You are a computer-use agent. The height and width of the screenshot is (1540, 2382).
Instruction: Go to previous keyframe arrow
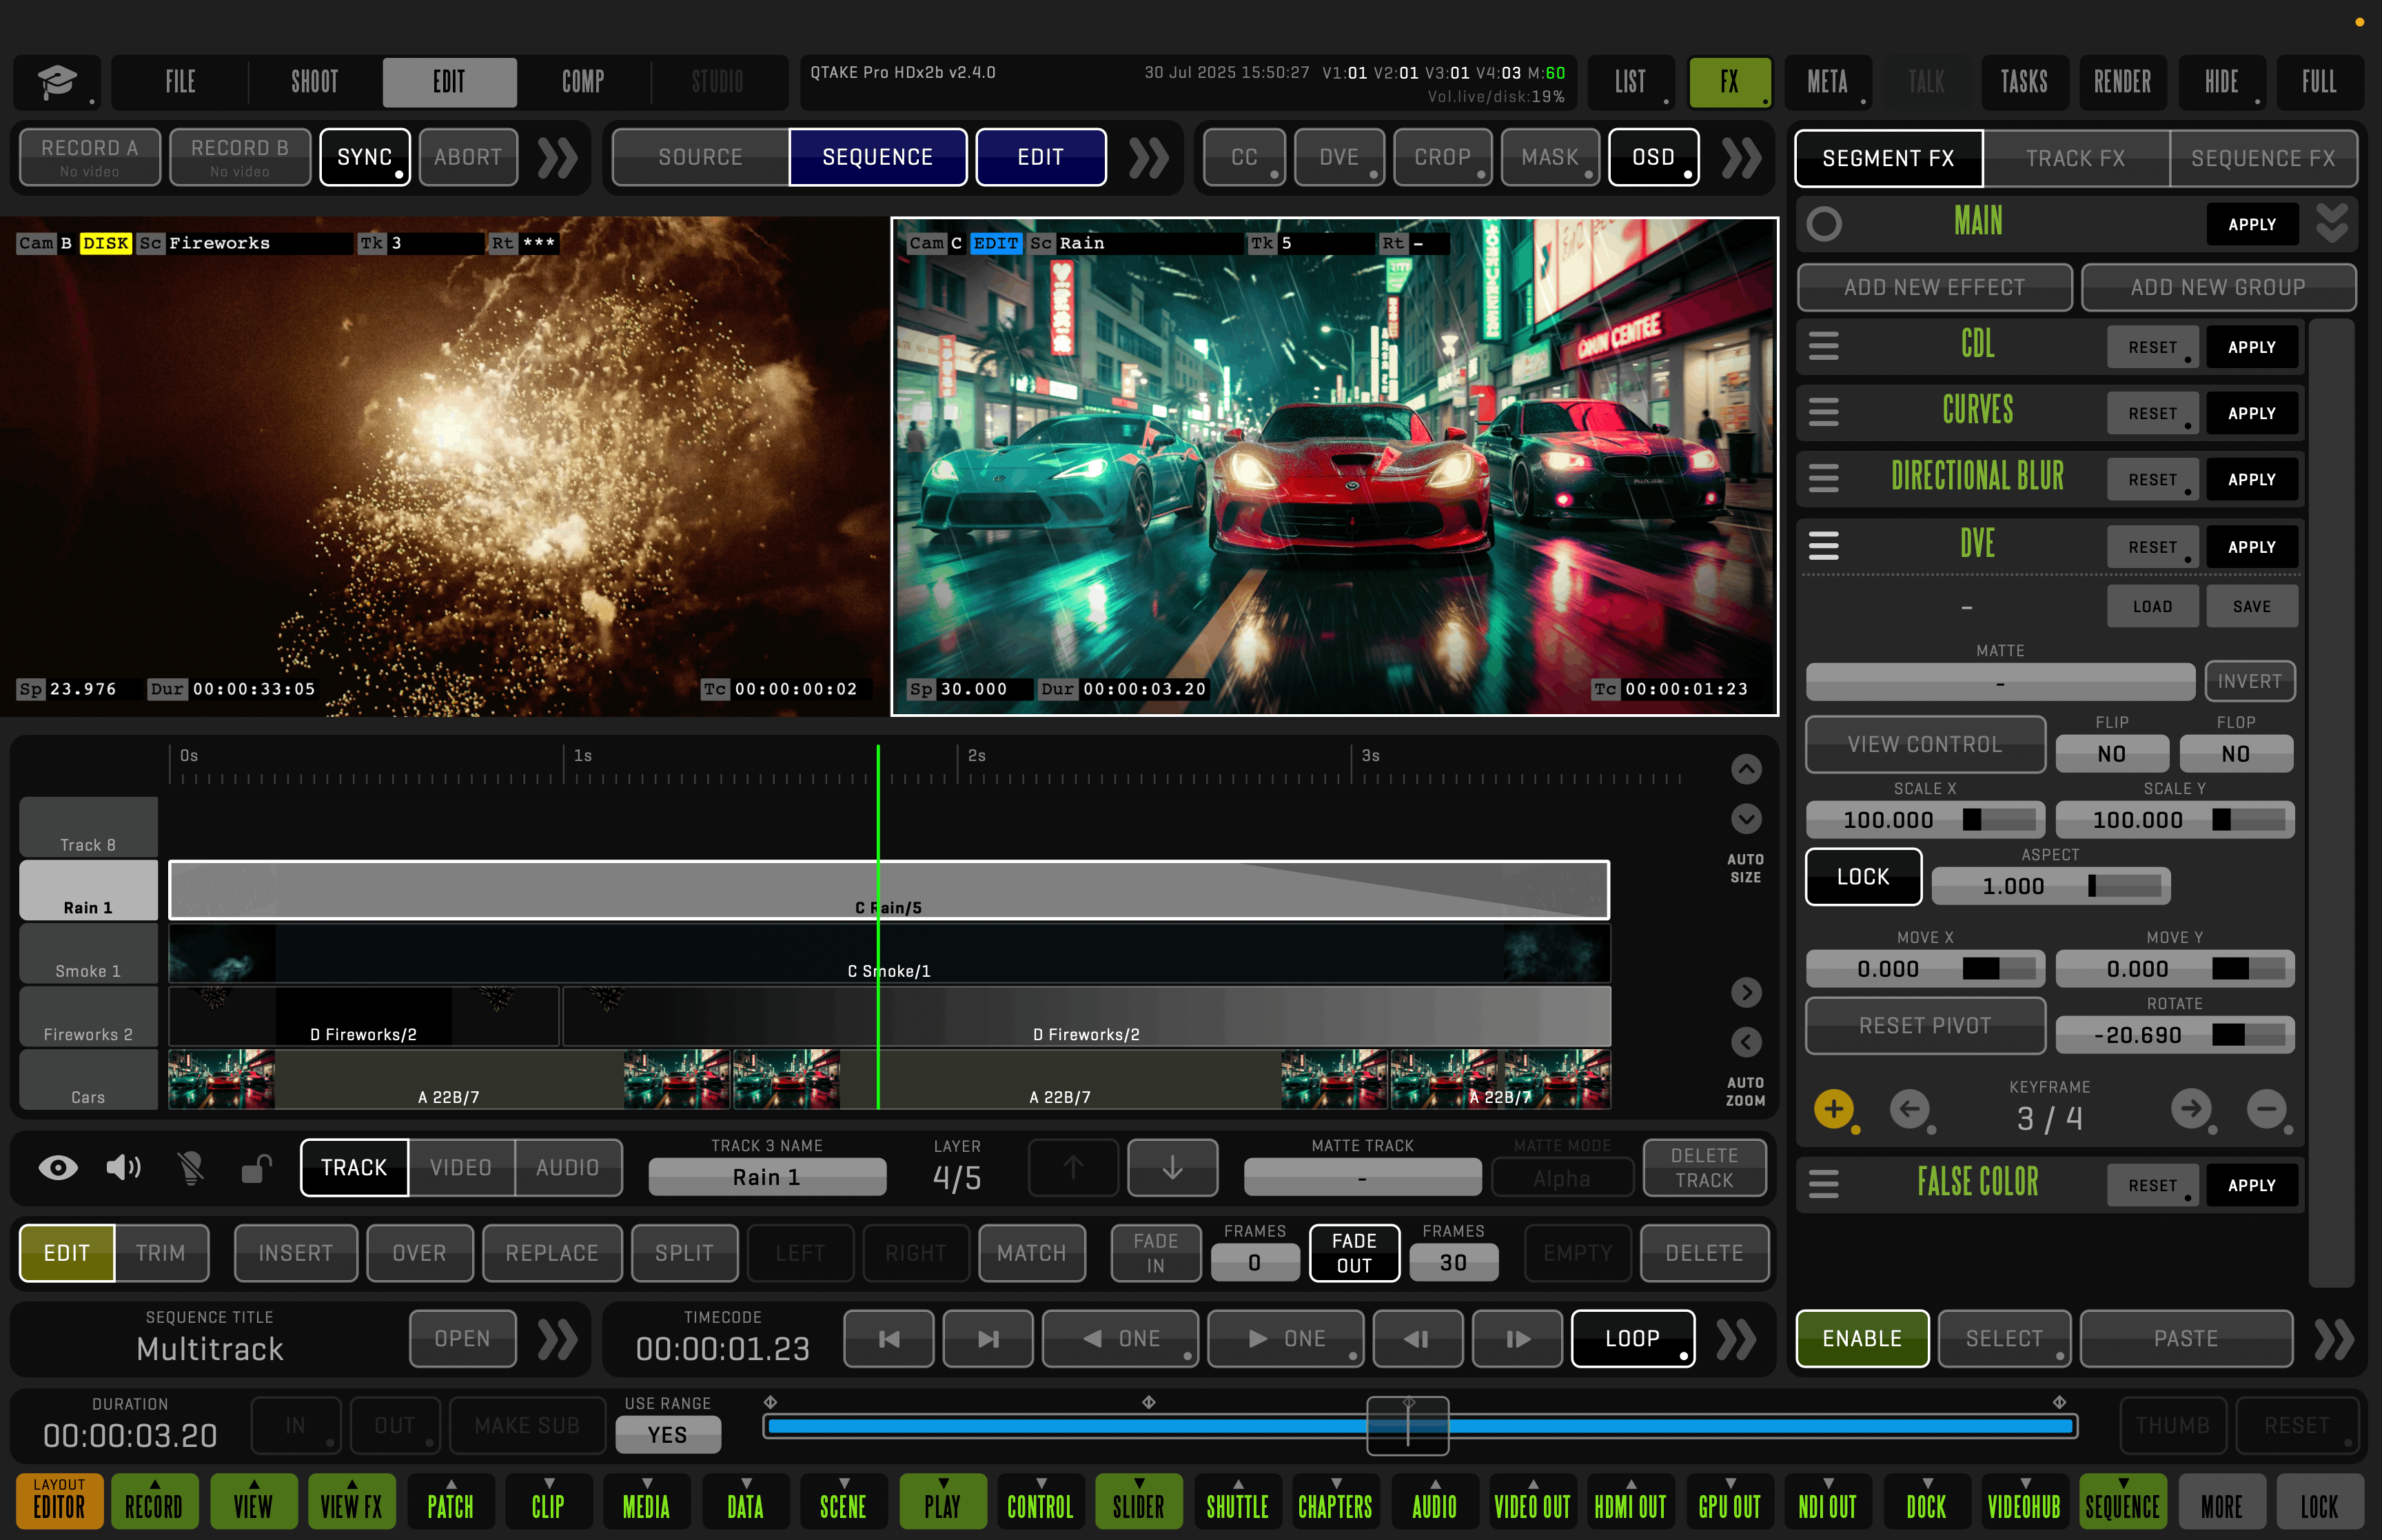pyautogui.click(x=1909, y=1109)
